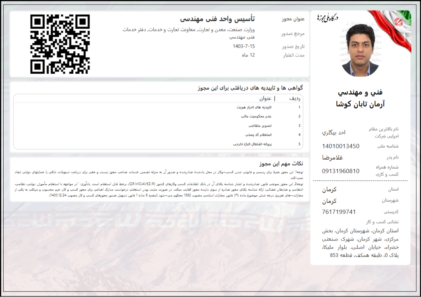Select the mobile number 09131960810
This screenshot has width=421, height=297.
341,171
